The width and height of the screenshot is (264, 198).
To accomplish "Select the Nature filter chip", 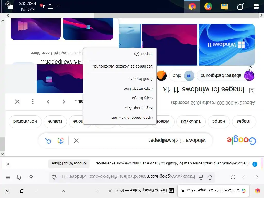I will 55,121.
